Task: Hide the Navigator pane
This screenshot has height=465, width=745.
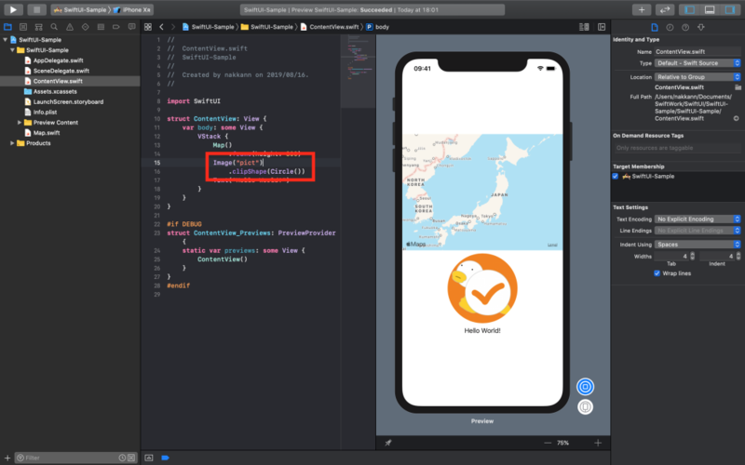Action: (x=690, y=9)
